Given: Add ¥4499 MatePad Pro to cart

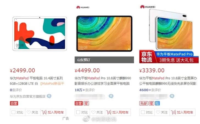Looking at the screenshot, I should click(117, 112).
